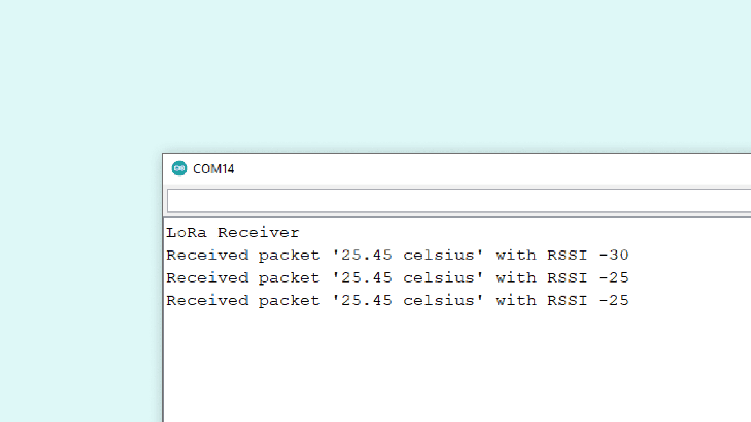Click 'Received' in the RSSI -30 line
This screenshot has height=422, width=751.
click(207, 255)
